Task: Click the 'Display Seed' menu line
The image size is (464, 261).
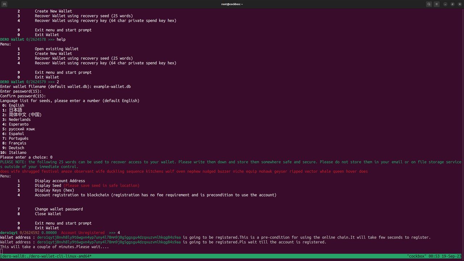Action: coord(78,185)
